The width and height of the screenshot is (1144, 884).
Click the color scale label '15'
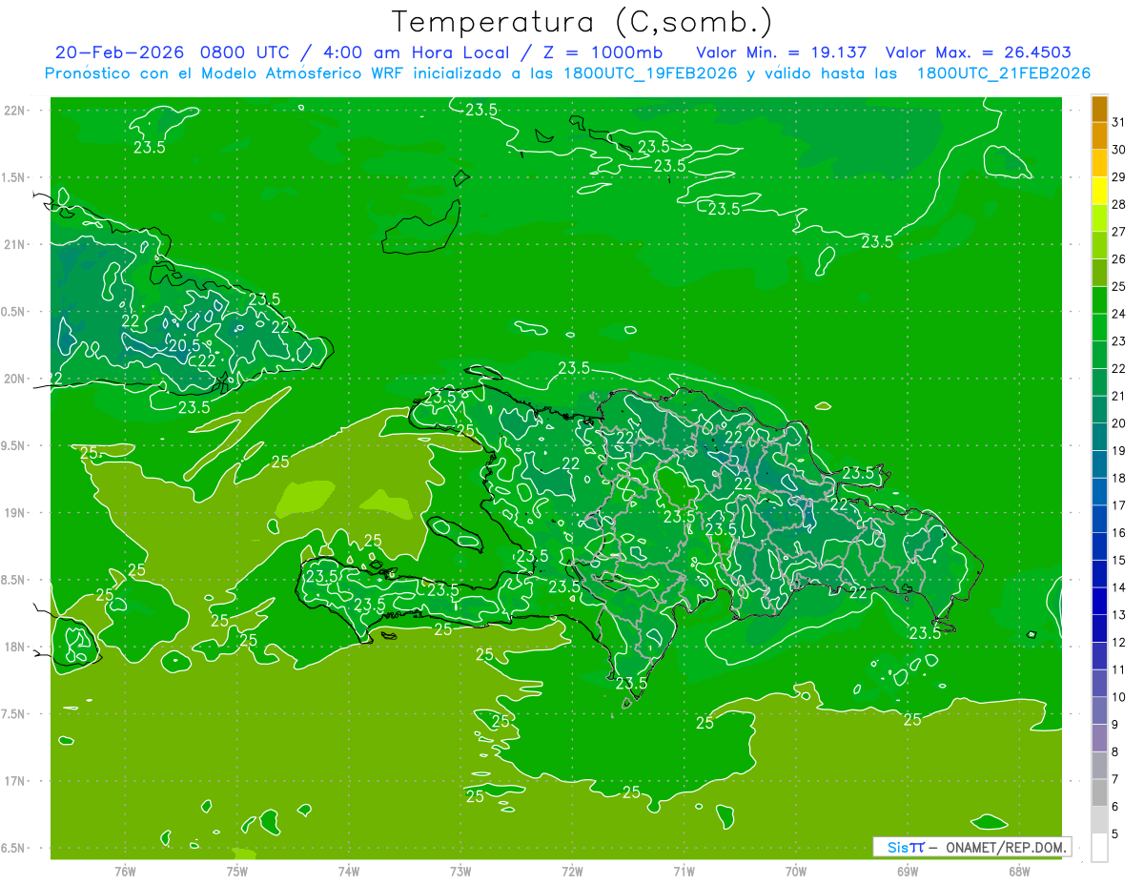[x=1118, y=560]
